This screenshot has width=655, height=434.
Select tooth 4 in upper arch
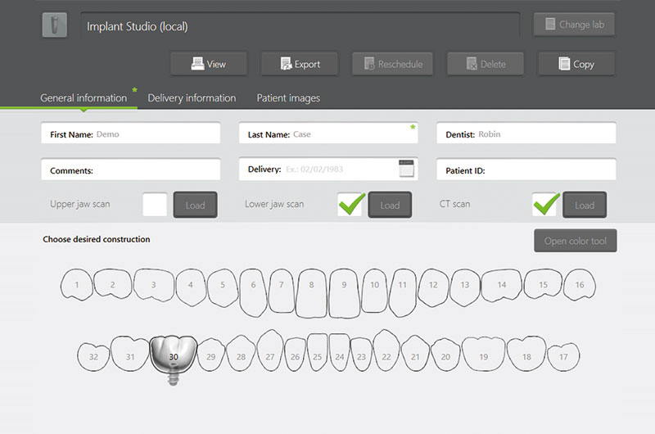(x=191, y=287)
